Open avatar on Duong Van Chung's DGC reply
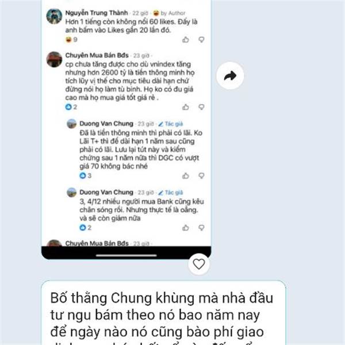The height and width of the screenshot is (345, 345). click(71, 124)
